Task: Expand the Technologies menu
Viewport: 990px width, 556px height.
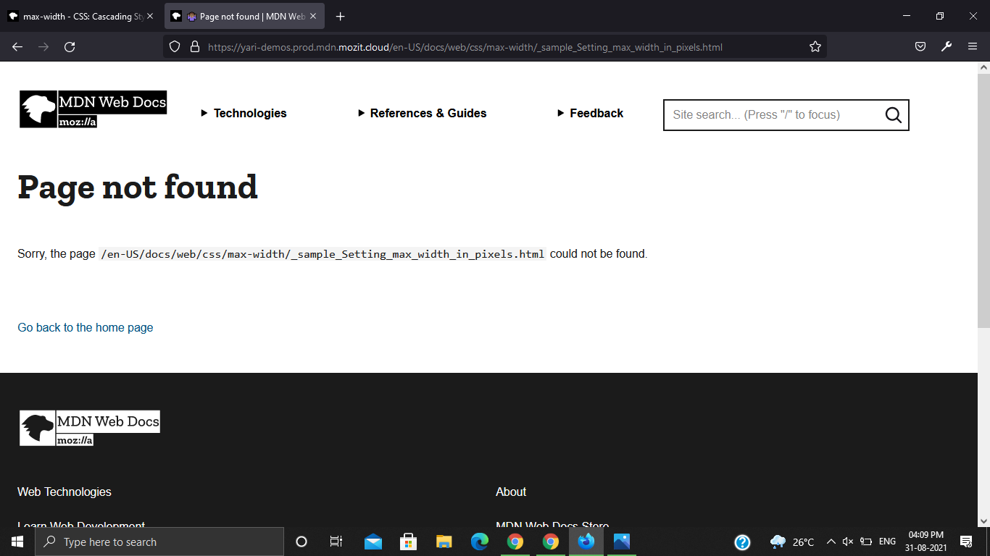Action: point(244,113)
